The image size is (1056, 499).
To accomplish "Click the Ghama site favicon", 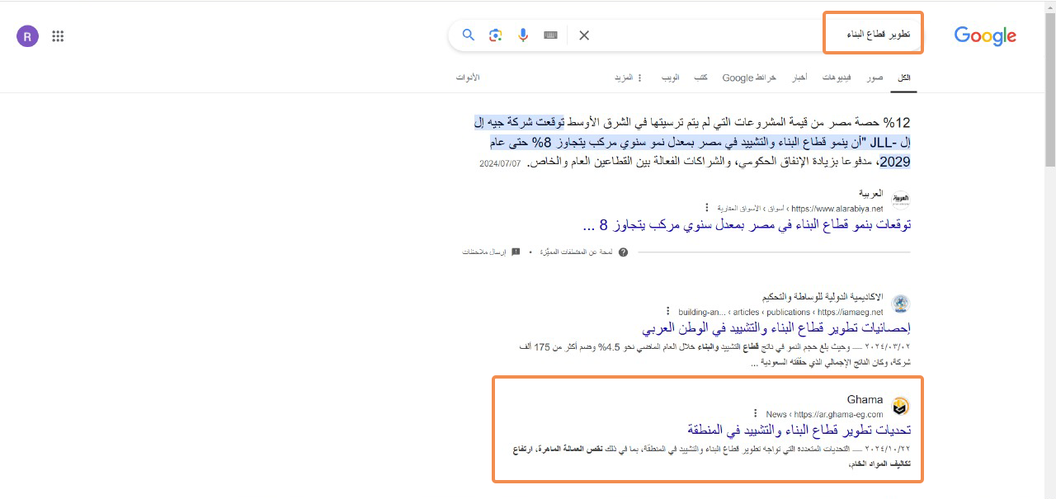I will click(x=901, y=406).
